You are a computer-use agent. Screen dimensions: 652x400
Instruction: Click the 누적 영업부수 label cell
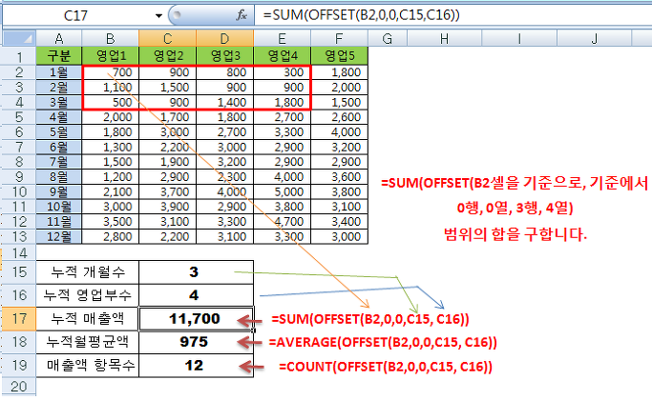[88, 295]
